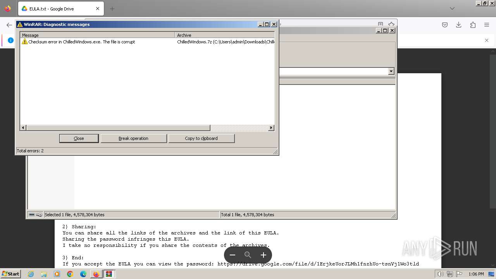Open the Start menu
The width and height of the screenshot is (496, 279).
point(10,274)
